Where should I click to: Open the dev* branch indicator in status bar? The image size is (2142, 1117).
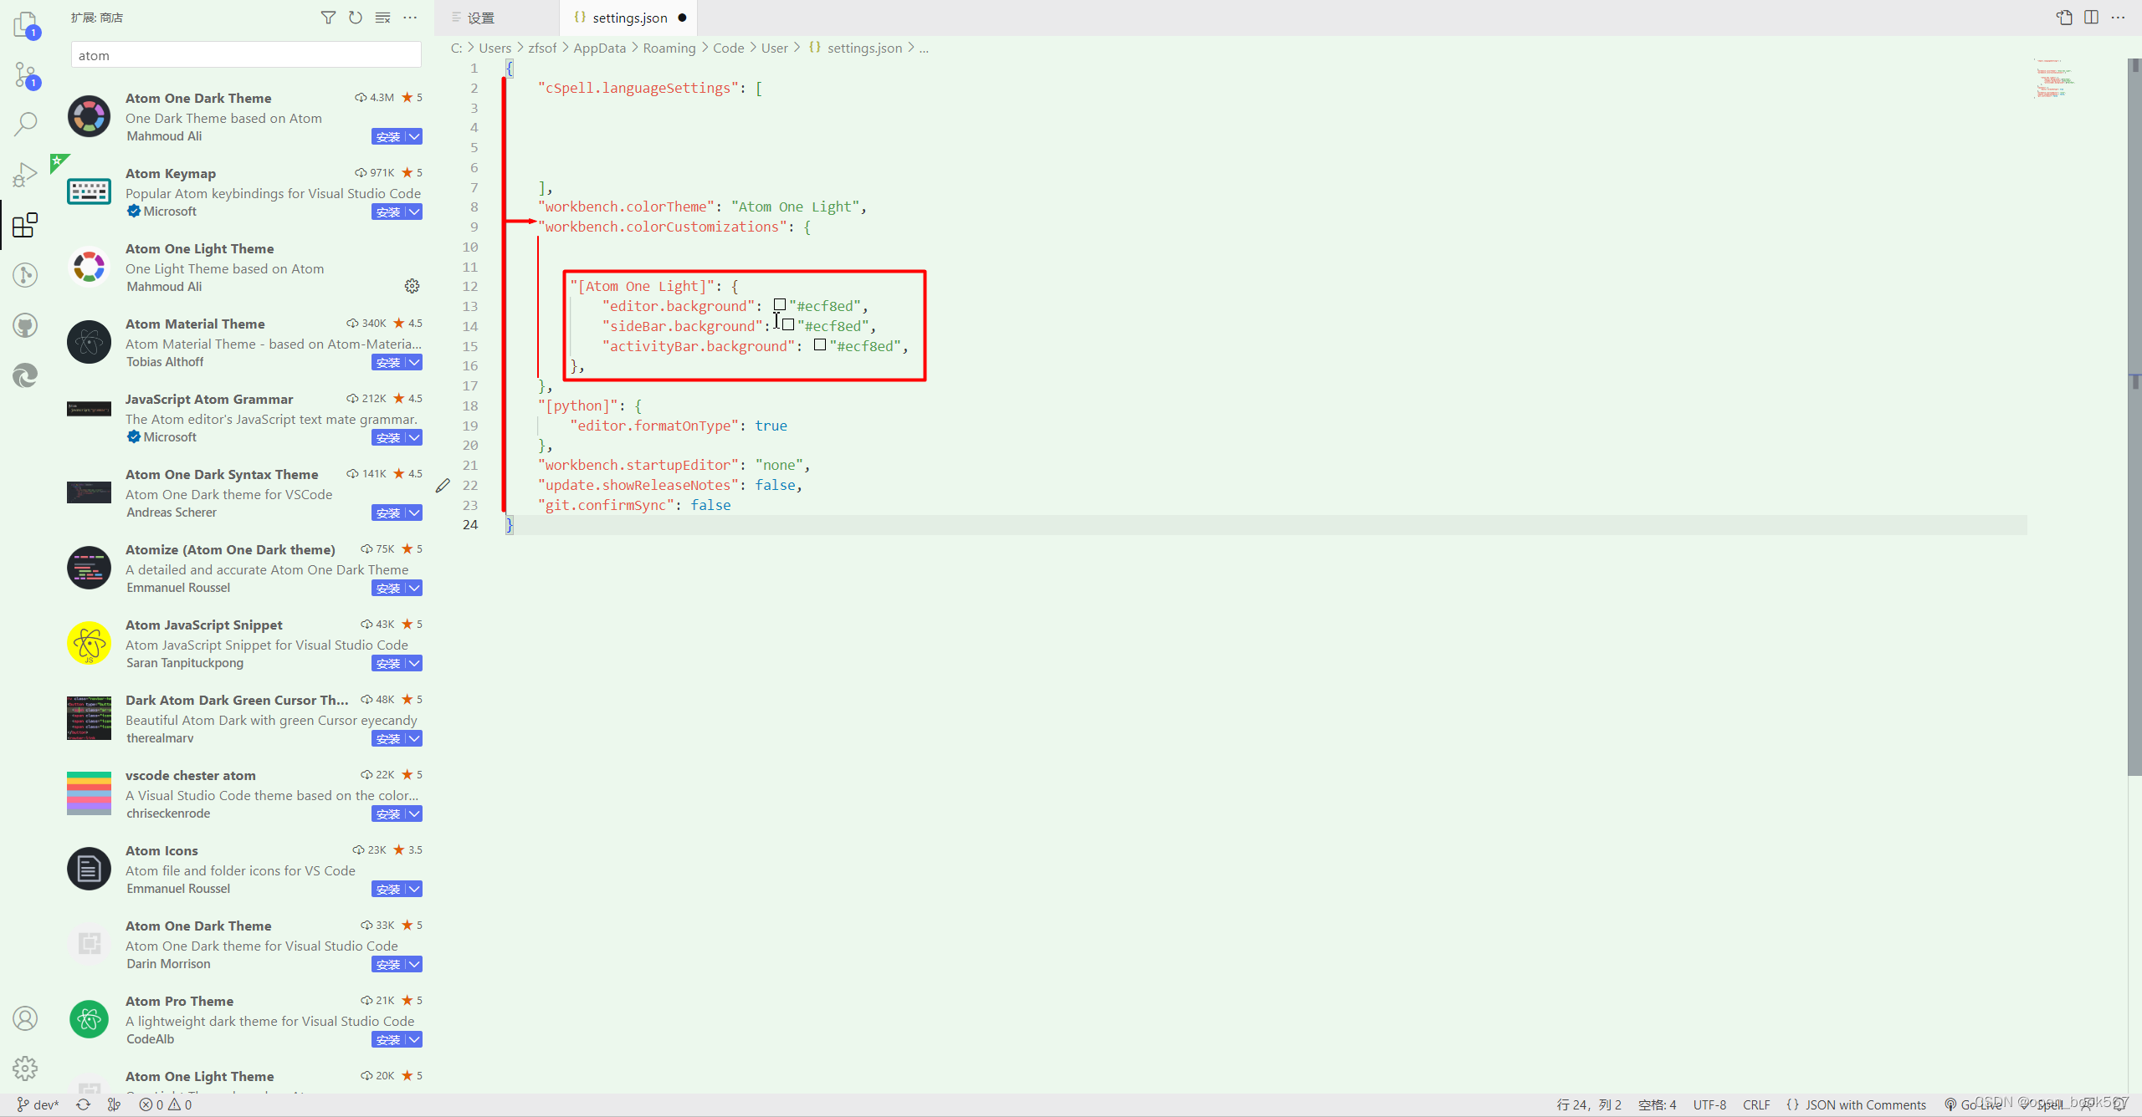(38, 1104)
